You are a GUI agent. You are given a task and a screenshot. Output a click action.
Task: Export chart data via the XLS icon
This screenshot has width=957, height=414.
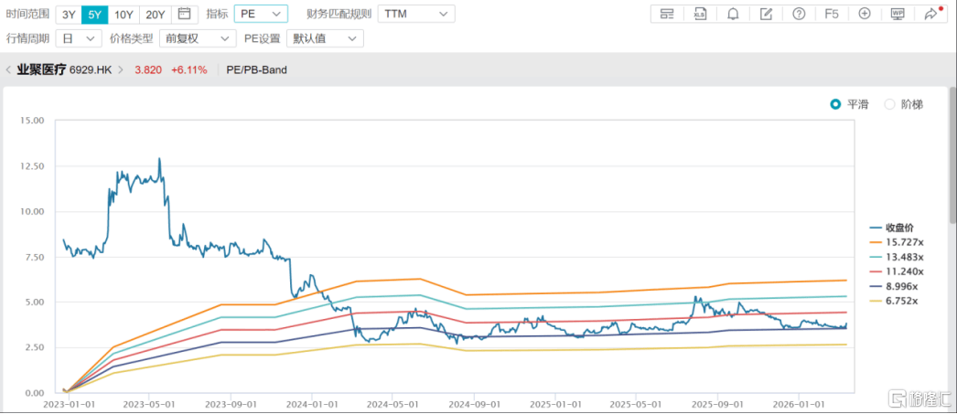click(x=700, y=14)
